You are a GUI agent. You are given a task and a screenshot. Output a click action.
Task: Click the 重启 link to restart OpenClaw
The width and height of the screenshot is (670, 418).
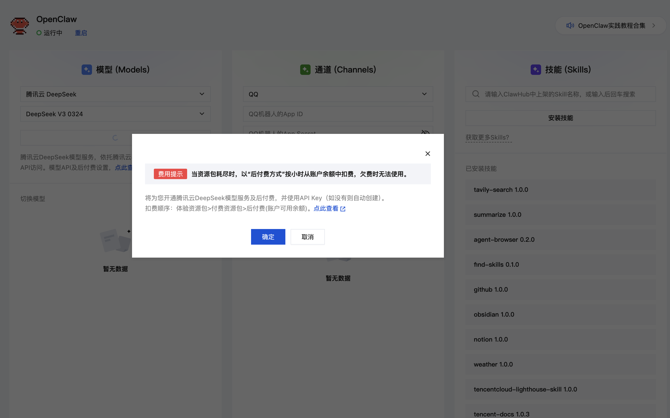pos(81,33)
